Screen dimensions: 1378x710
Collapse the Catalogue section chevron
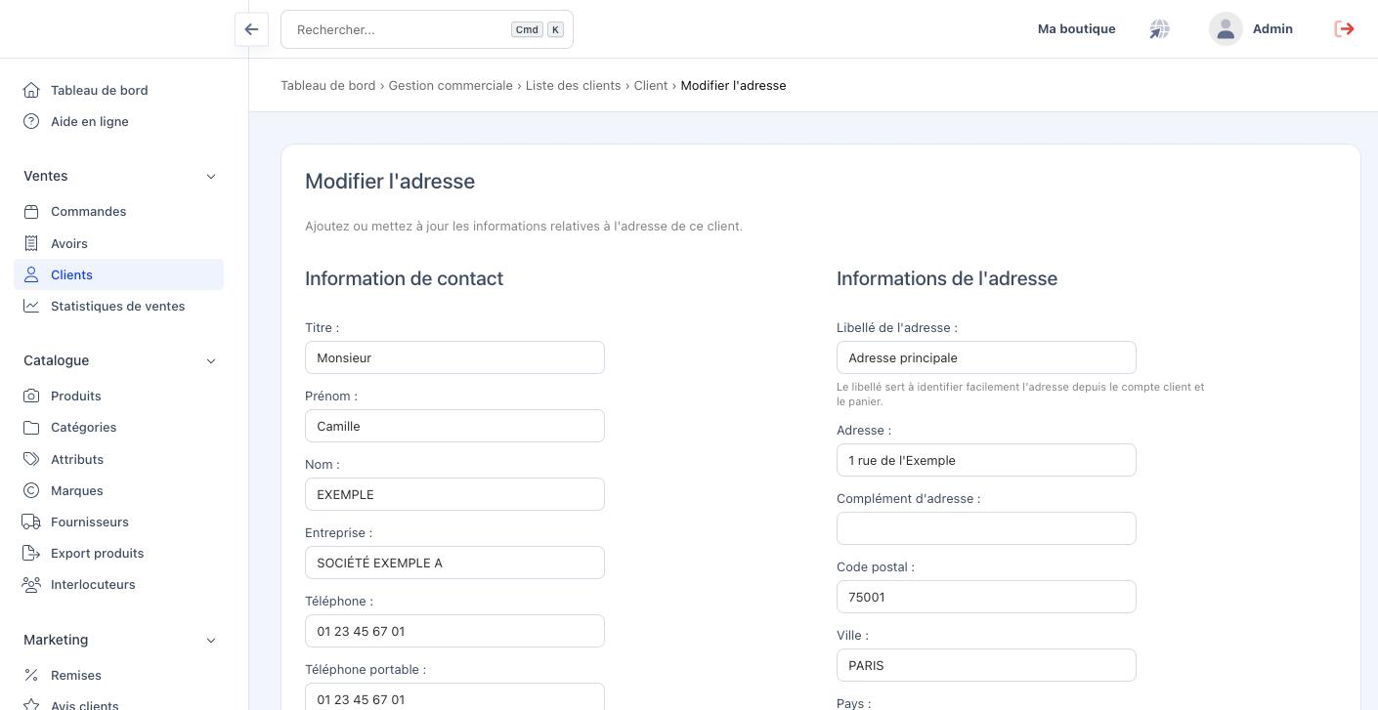211,360
